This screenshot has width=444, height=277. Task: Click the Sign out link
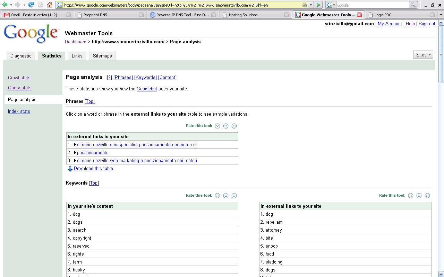point(427,24)
